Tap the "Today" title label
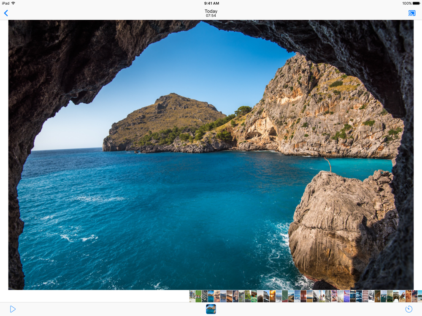Screen dimensions: 422x316 pyautogui.click(x=211, y=11)
